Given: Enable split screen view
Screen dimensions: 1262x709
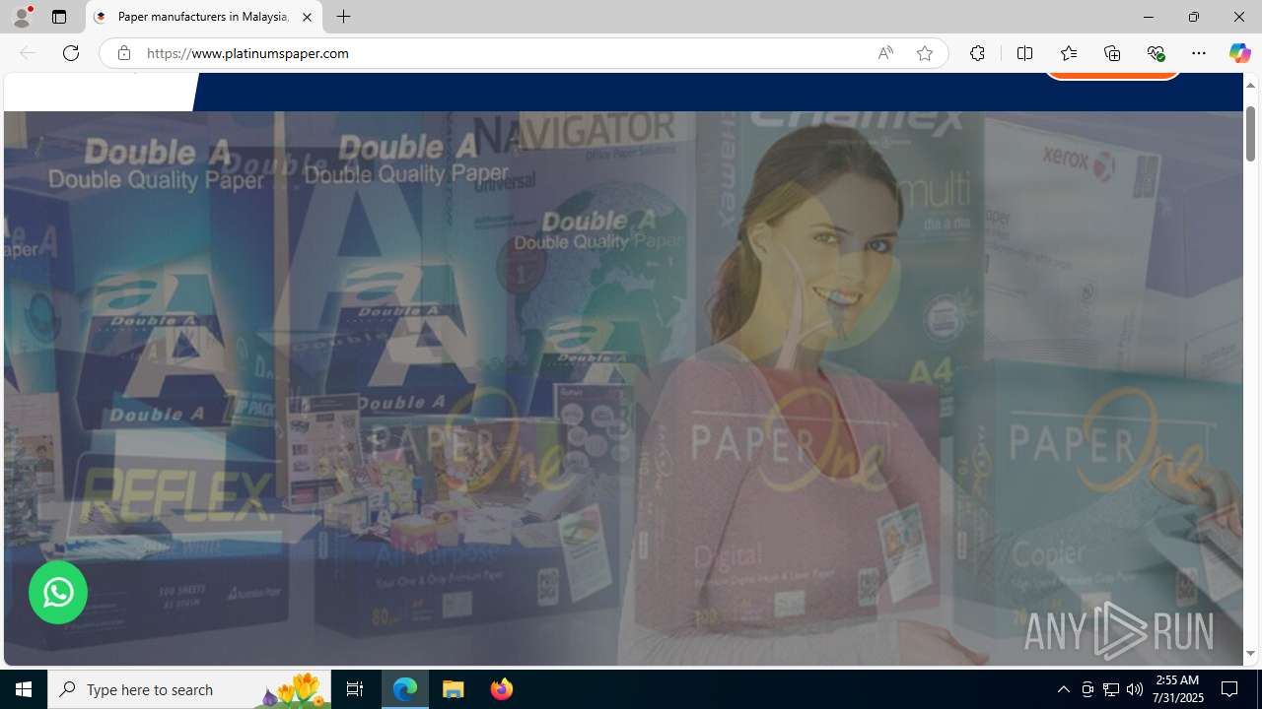Looking at the screenshot, I should (1024, 53).
